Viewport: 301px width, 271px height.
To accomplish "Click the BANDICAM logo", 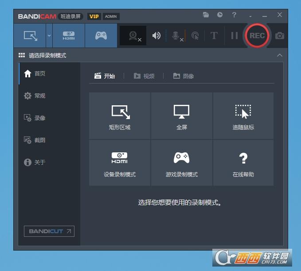I will (37, 16).
